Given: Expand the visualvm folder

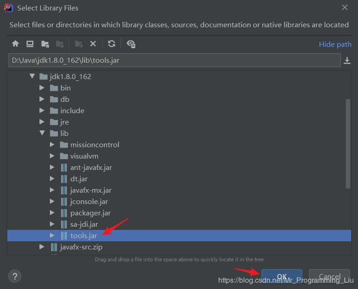Looking at the screenshot, I should pyautogui.click(x=52, y=156).
